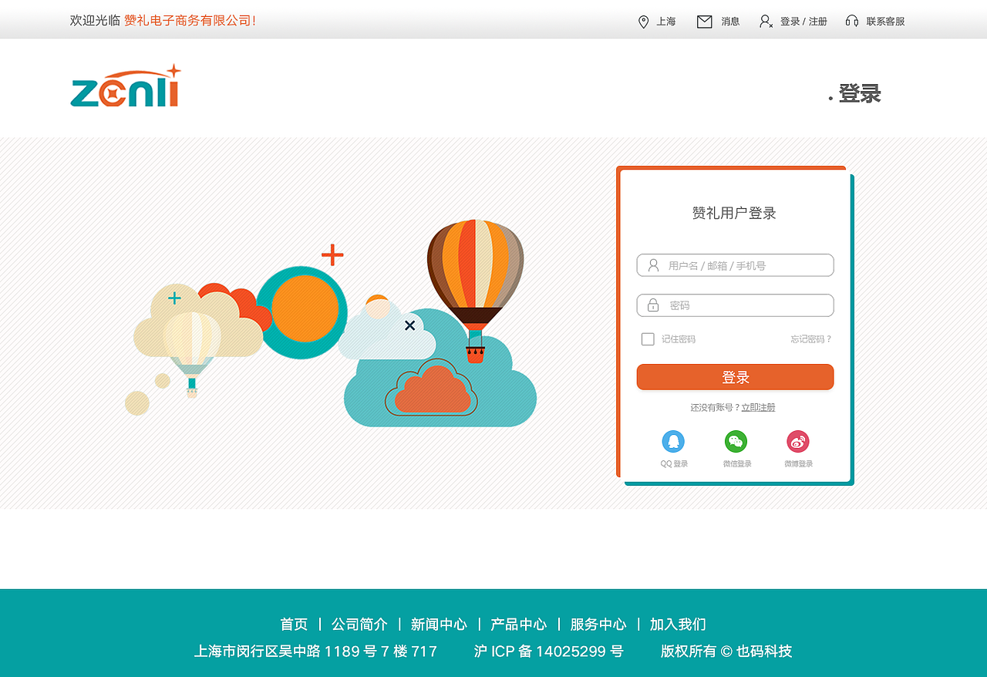Open the 首页 footer menu item
Viewport: 987px width, 677px height.
[x=294, y=624]
